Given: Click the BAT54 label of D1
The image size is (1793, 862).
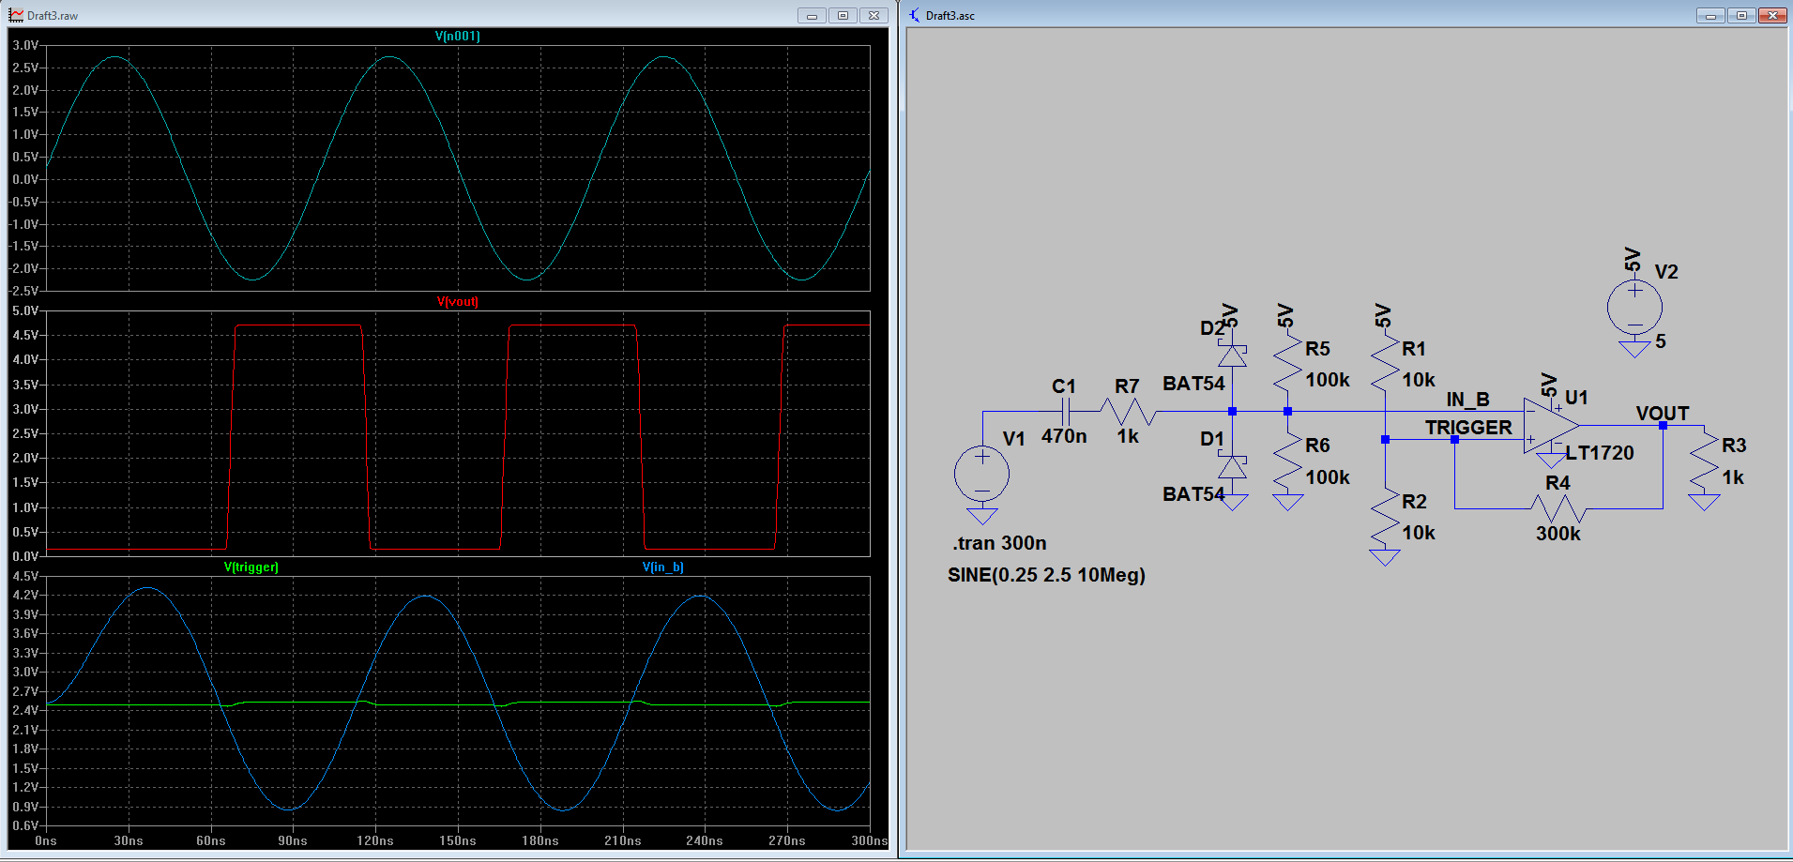Looking at the screenshot, I should [x=1193, y=494].
